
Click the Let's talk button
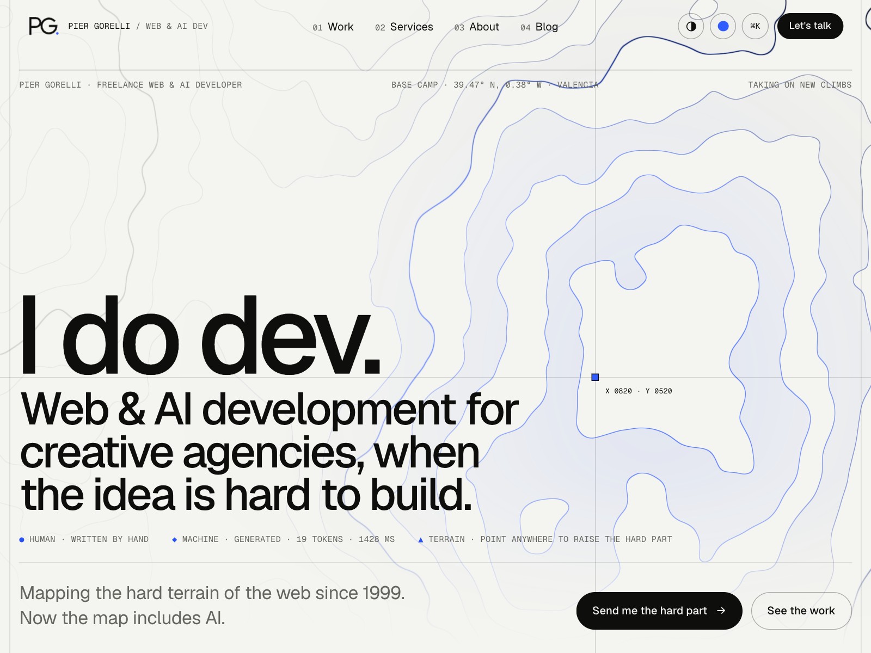pos(810,26)
